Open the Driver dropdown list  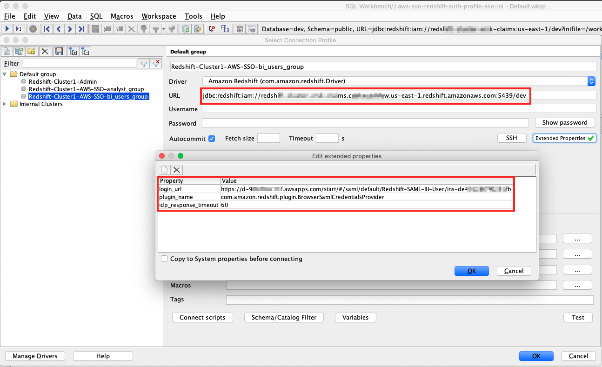(591, 81)
